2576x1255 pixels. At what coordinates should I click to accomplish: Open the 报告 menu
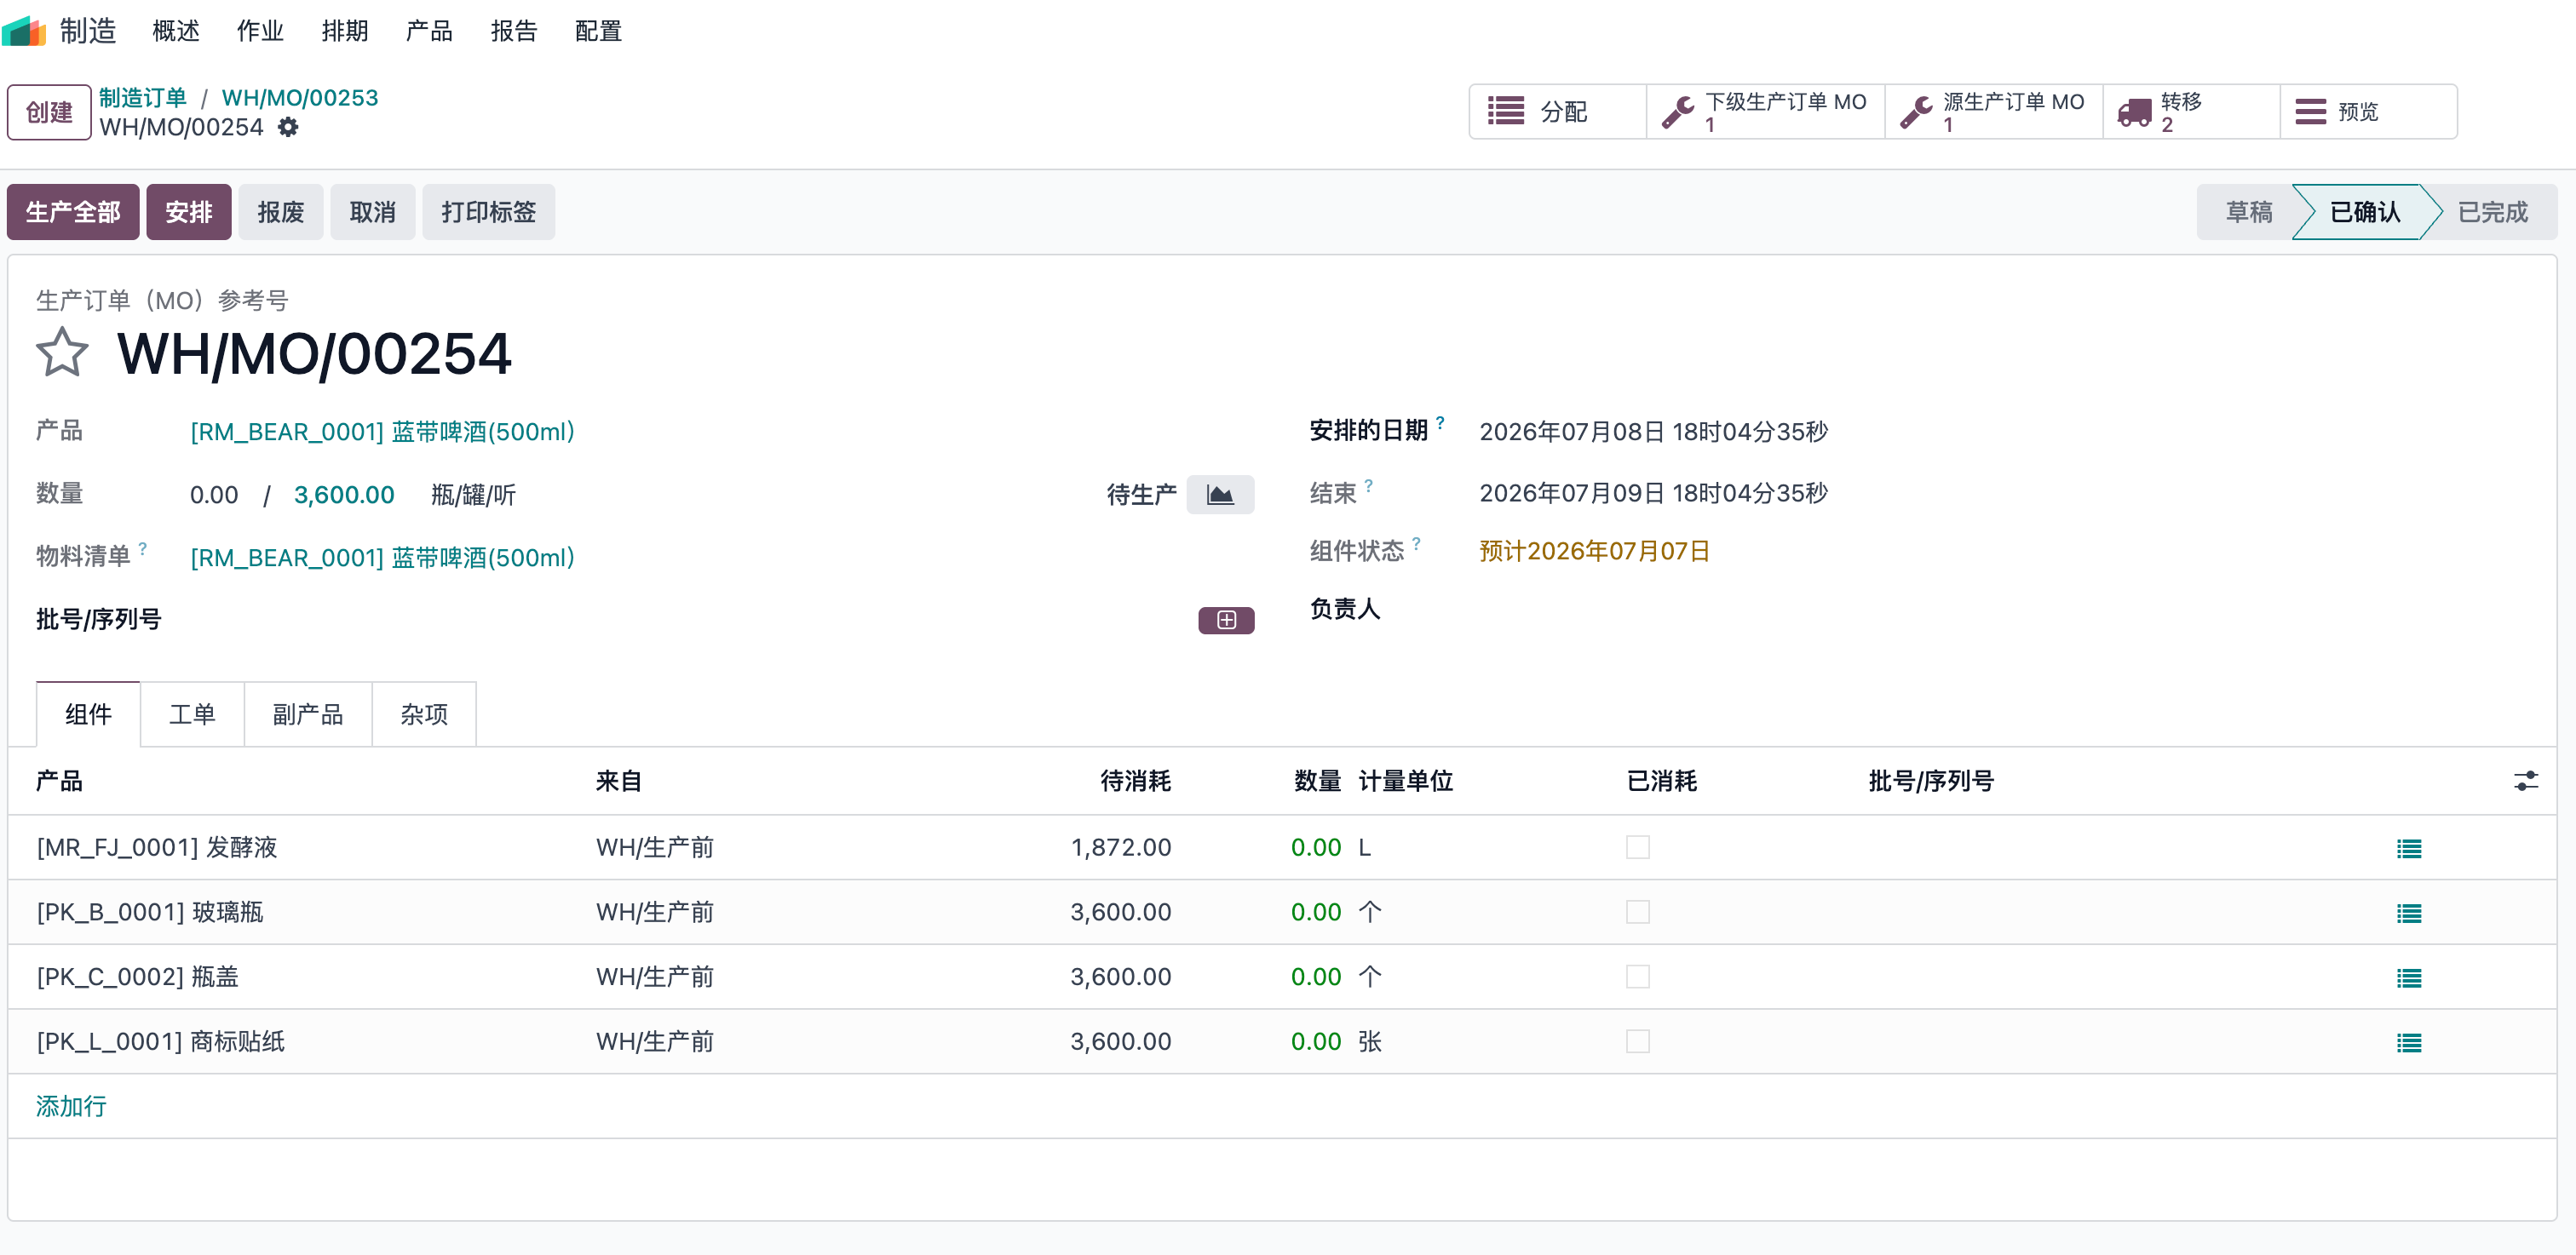[514, 31]
